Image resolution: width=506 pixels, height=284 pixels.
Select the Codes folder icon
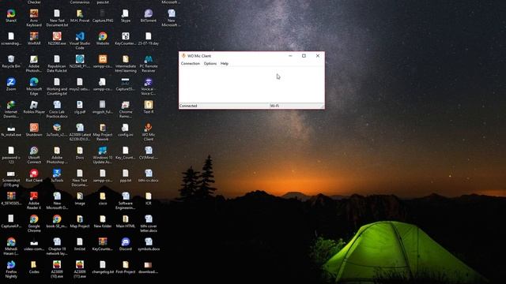pos(34,267)
